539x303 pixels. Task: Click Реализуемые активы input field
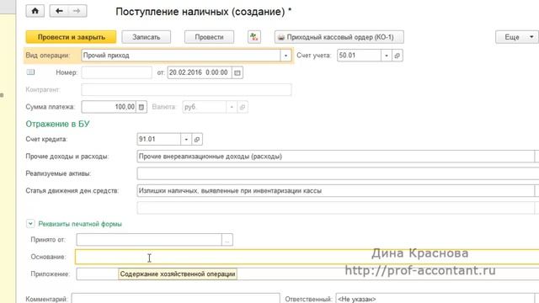pyautogui.click(x=338, y=173)
